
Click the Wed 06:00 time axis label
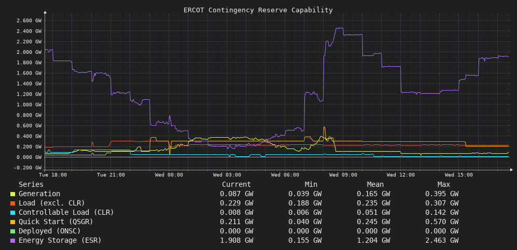(x=285, y=174)
